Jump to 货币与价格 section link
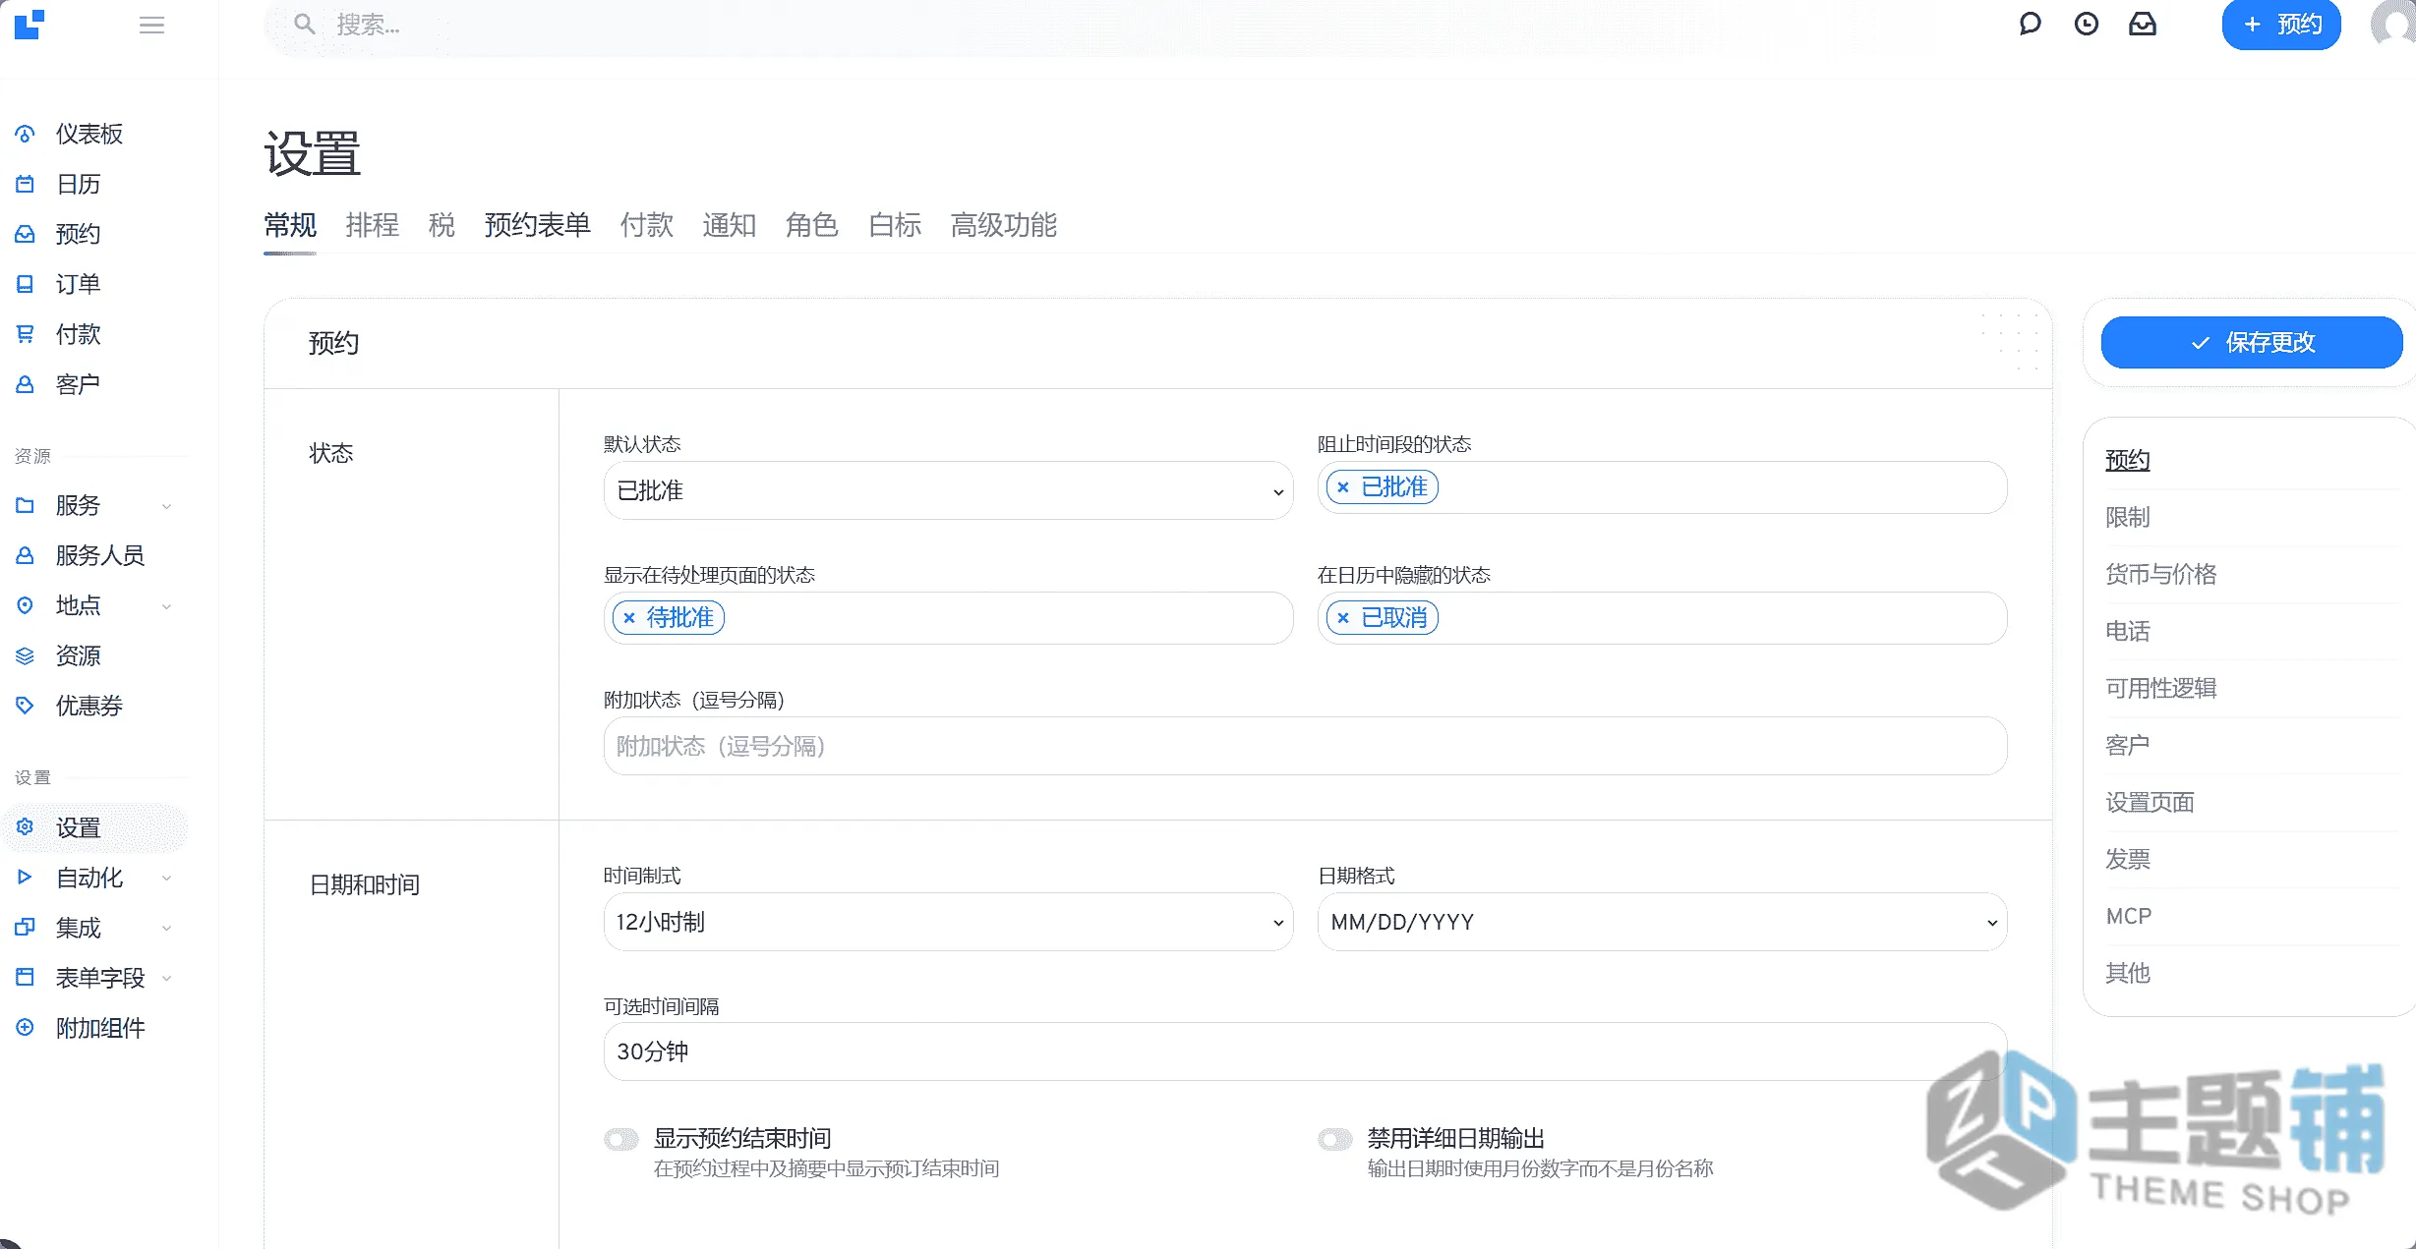2416x1249 pixels. (2161, 574)
